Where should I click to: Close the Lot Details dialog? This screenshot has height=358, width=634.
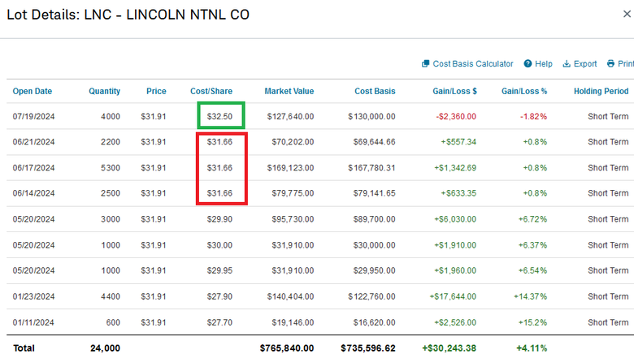pyautogui.click(x=627, y=14)
